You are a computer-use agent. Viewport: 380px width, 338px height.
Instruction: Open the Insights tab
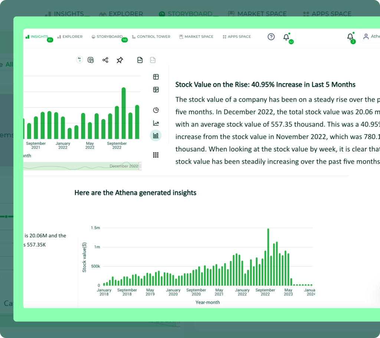click(x=37, y=37)
